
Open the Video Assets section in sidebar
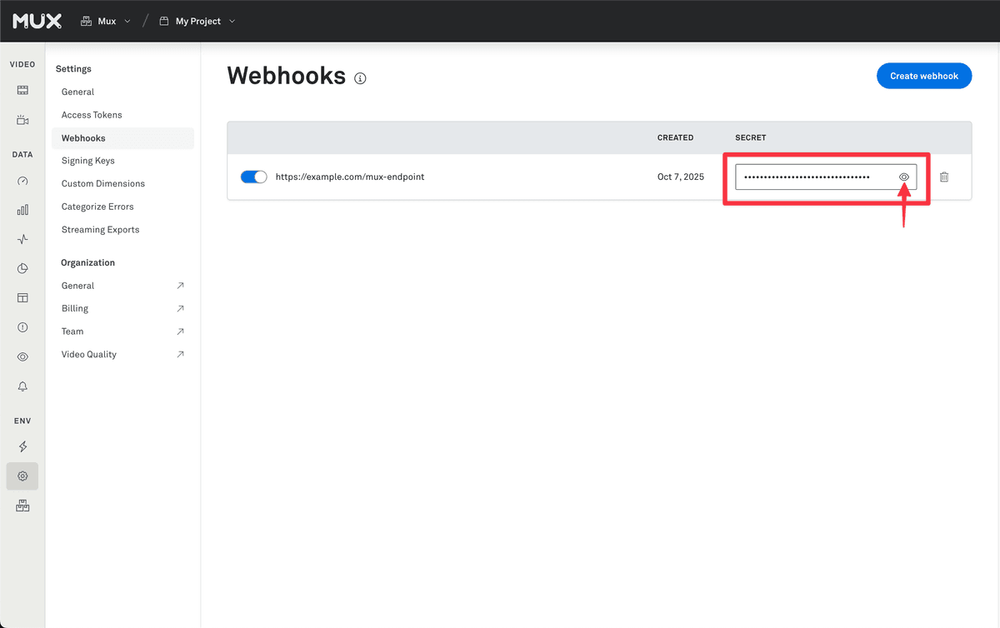[x=22, y=89]
